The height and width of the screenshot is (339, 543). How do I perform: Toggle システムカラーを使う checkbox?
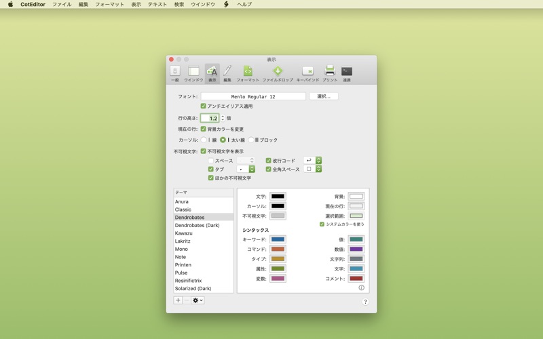pos(322,224)
